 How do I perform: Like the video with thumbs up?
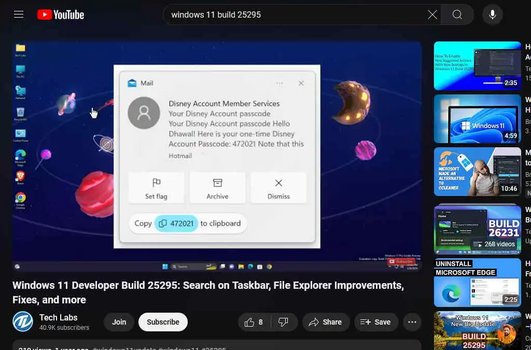(x=255, y=322)
